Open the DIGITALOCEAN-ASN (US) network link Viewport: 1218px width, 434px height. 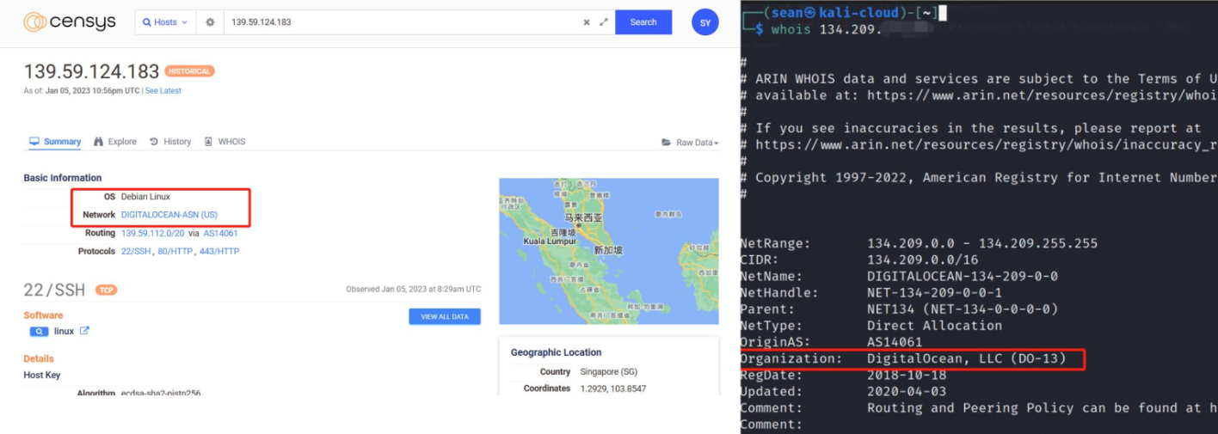169,215
